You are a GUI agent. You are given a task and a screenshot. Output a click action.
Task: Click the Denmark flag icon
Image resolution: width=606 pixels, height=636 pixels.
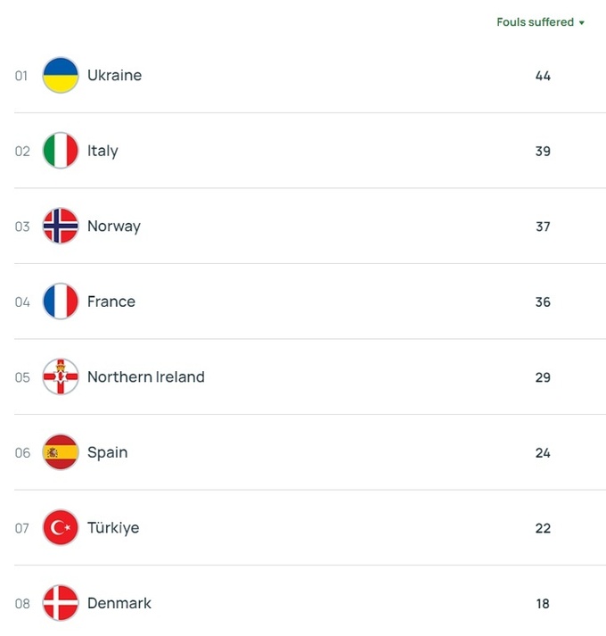point(61,603)
